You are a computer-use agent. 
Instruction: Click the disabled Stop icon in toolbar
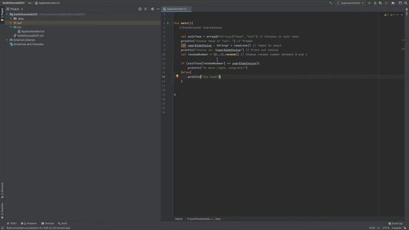[x=386, y=3]
